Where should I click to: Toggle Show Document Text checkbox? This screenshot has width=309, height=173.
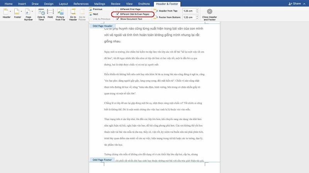117,19
